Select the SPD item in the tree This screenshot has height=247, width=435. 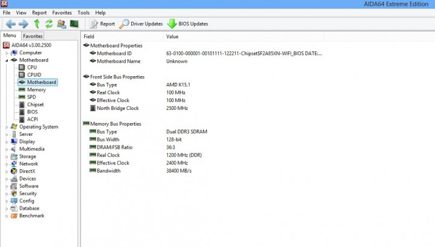(31, 97)
